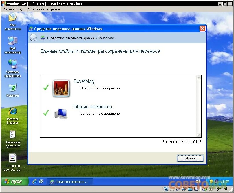Click the VirtualBox window title bar icon
This screenshot has width=234, height=193.
click(4, 3)
